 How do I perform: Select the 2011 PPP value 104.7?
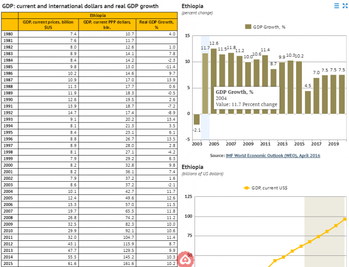[107, 237]
